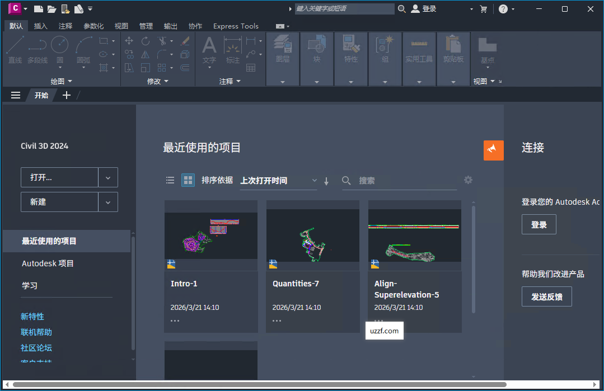Open the Express Tools ribbon tab
This screenshot has height=391, width=604.
(x=235, y=26)
